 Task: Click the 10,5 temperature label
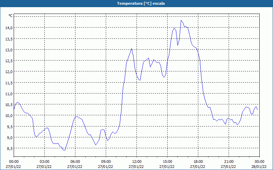tap(9, 105)
